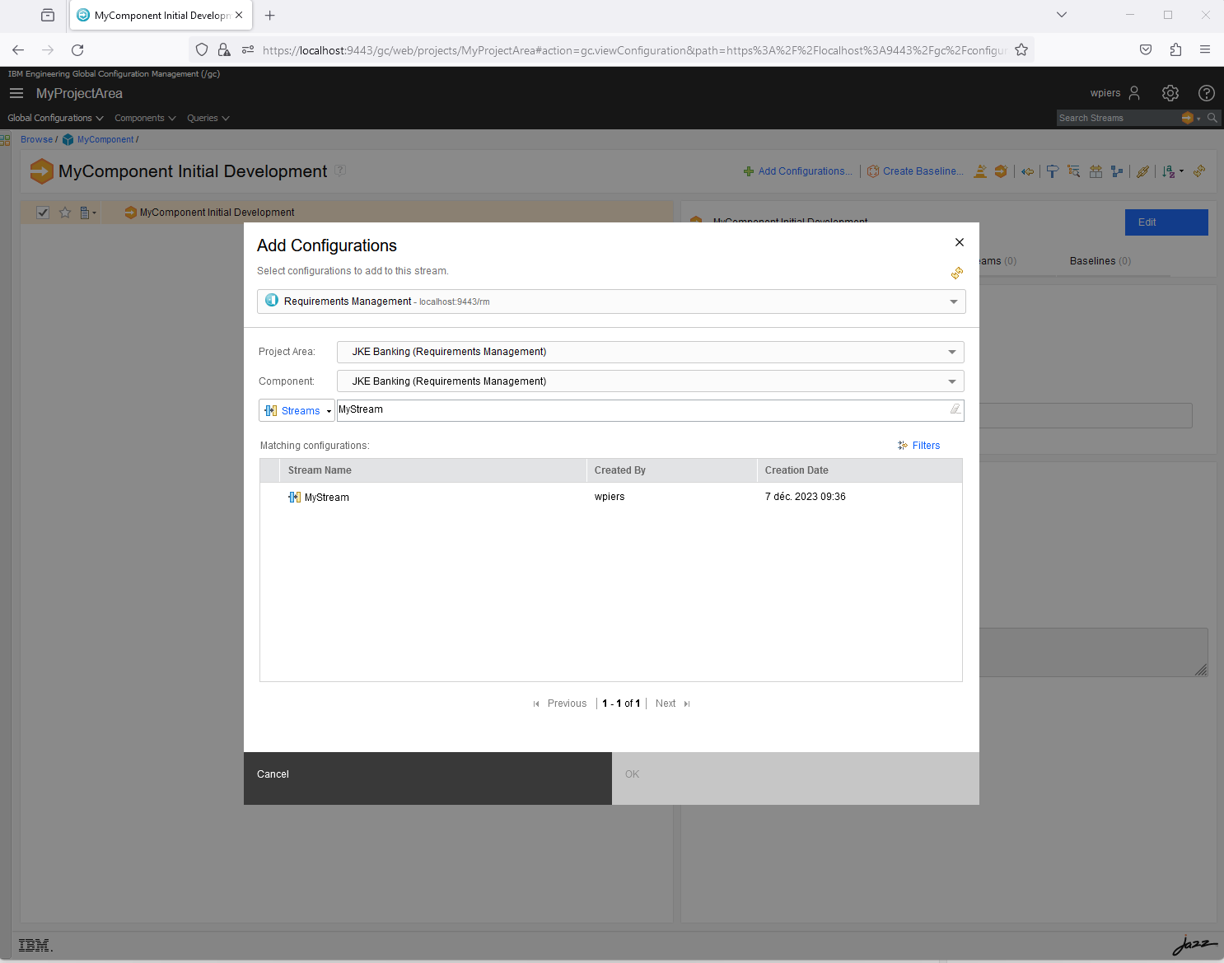Bookmark this page with the star icon
Image resolution: width=1224 pixels, height=963 pixels.
(1021, 49)
